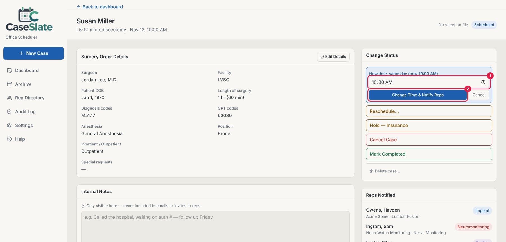The height and width of the screenshot is (242, 506).
Task: Follow the Back to dashboard link
Action: point(100,7)
